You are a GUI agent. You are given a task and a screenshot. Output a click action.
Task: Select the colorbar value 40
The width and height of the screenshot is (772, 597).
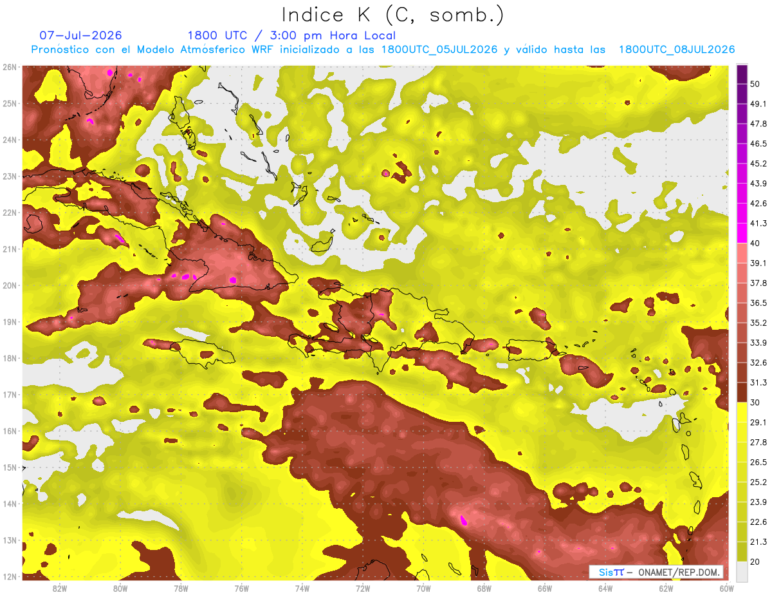coord(756,243)
